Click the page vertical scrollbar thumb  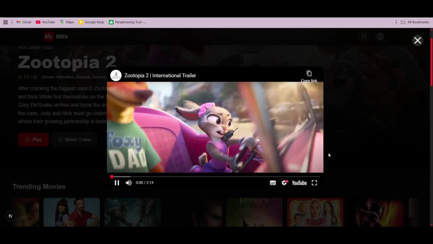pyautogui.click(x=431, y=62)
